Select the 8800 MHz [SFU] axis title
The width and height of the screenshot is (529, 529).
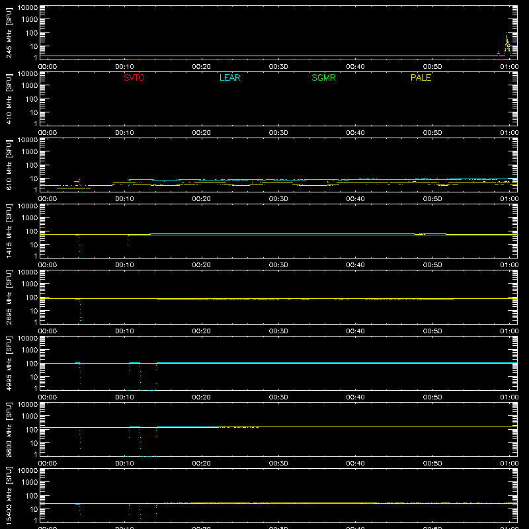(x=9, y=429)
